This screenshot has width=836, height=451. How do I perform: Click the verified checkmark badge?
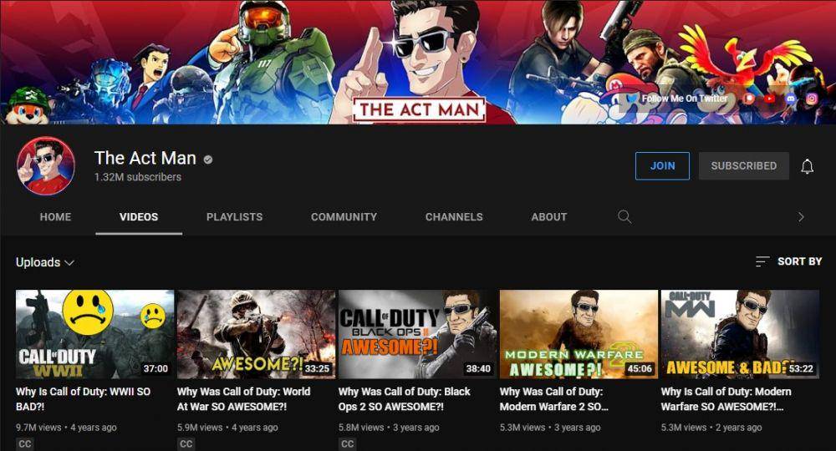(208, 160)
